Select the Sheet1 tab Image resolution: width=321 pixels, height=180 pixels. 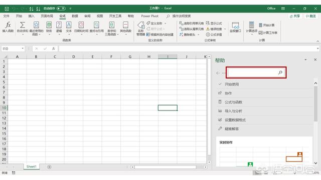coord(31,166)
